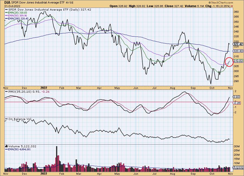Image resolution: width=244 pixels, height=176 pixels.
Task: Click the SPDR Dow Jones Industrial Average ETF title
Action: coord(38,2)
